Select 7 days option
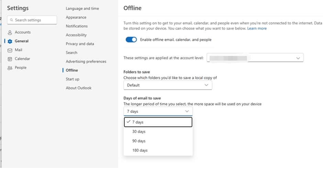The image size is (323, 171). [x=158, y=122]
